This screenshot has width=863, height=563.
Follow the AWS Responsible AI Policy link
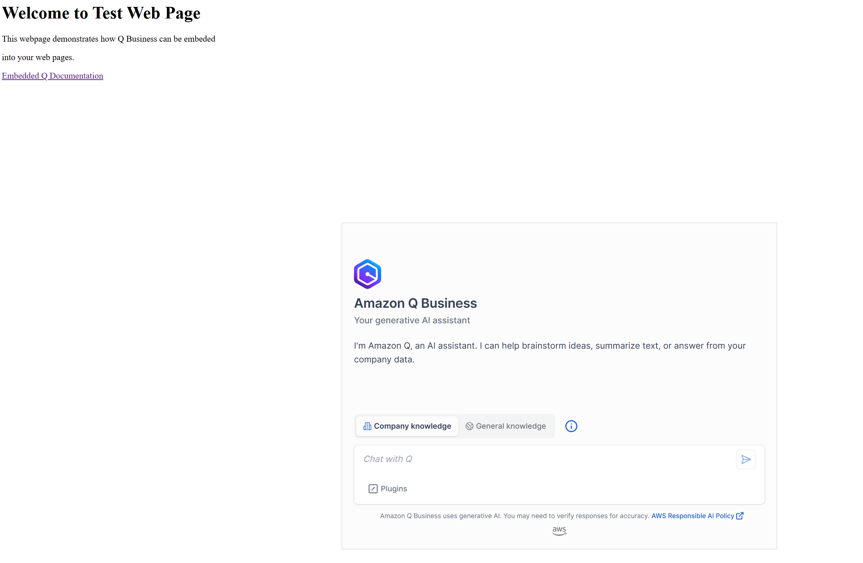pos(692,516)
